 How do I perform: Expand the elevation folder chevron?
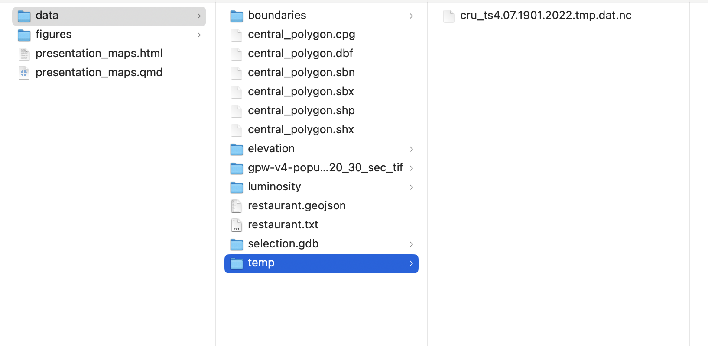(411, 149)
